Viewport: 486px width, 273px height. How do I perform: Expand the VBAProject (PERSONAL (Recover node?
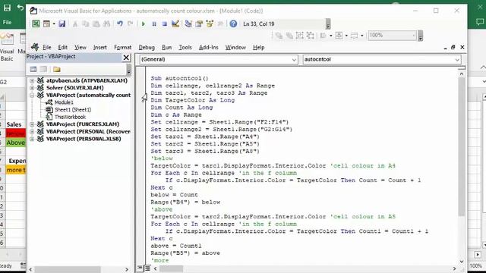click(32, 131)
